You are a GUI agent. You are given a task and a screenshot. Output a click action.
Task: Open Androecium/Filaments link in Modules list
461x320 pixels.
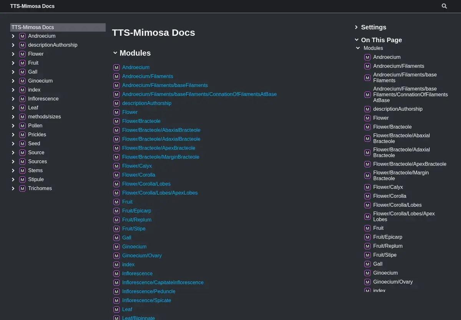pos(148,76)
